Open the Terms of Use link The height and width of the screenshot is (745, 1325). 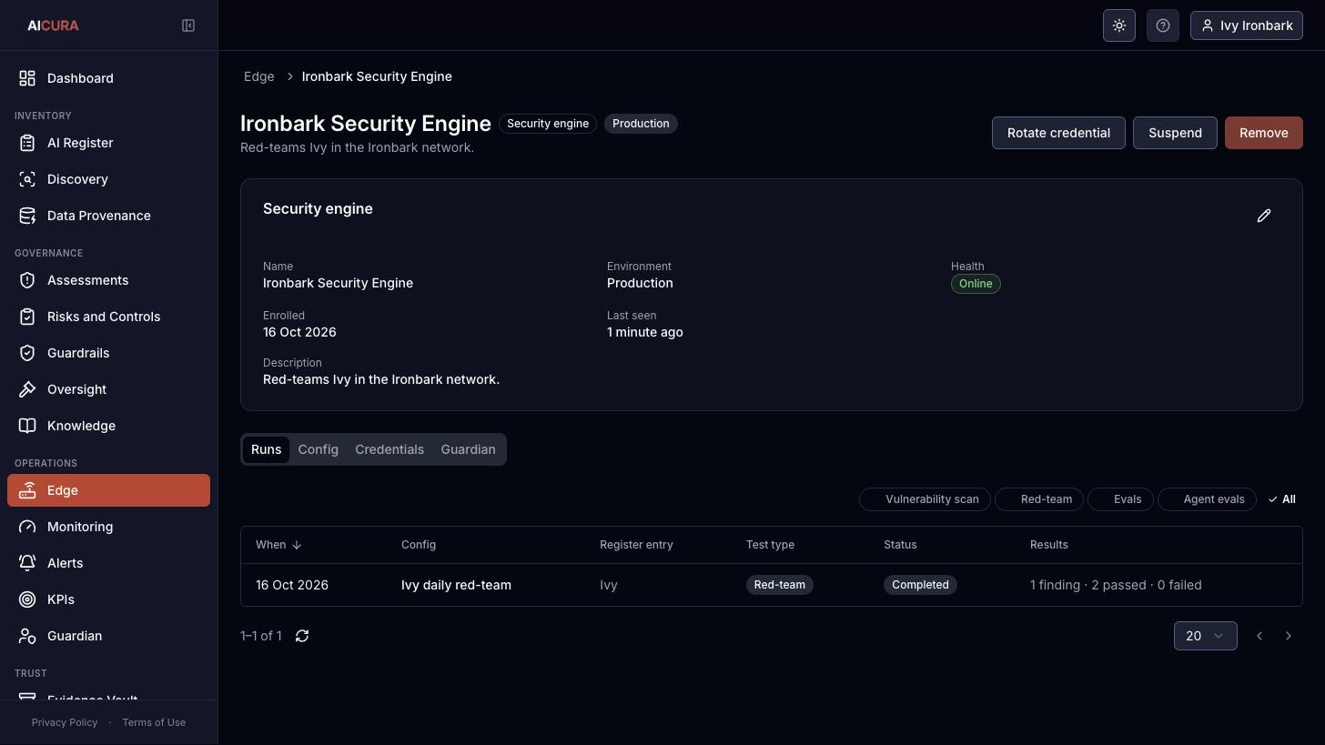coord(154,722)
